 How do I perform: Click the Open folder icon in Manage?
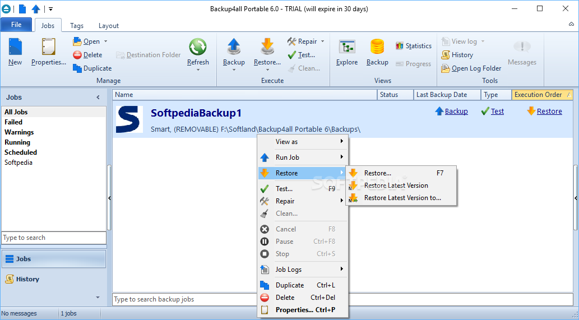pyautogui.click(x=77, y=41)
